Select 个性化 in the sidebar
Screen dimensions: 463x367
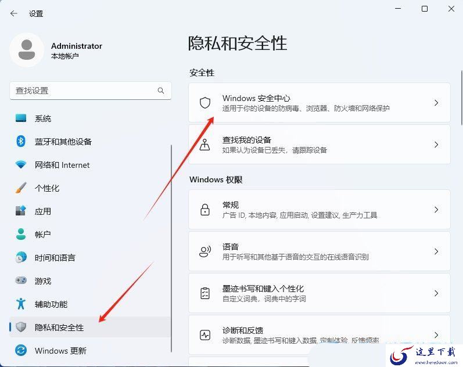pos(91,188)
